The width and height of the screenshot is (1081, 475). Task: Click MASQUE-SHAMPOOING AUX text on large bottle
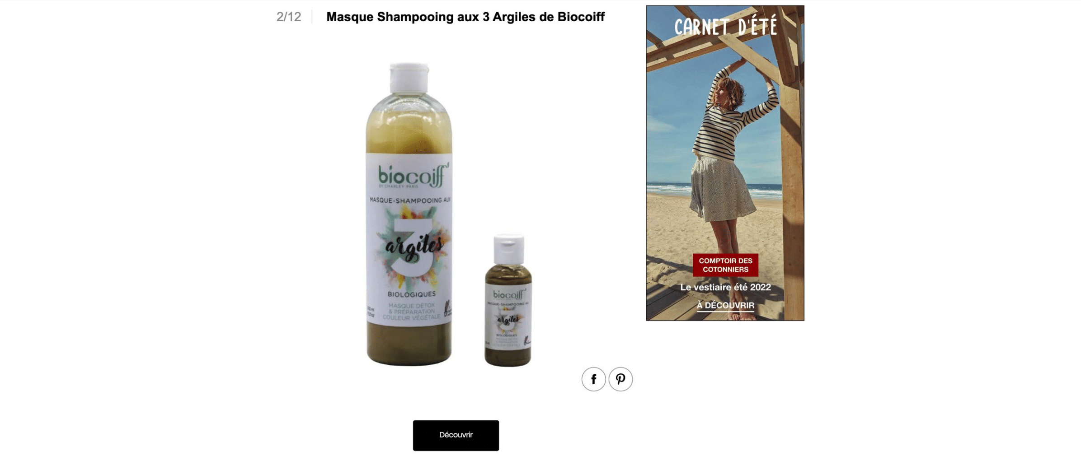click(410, 200)
